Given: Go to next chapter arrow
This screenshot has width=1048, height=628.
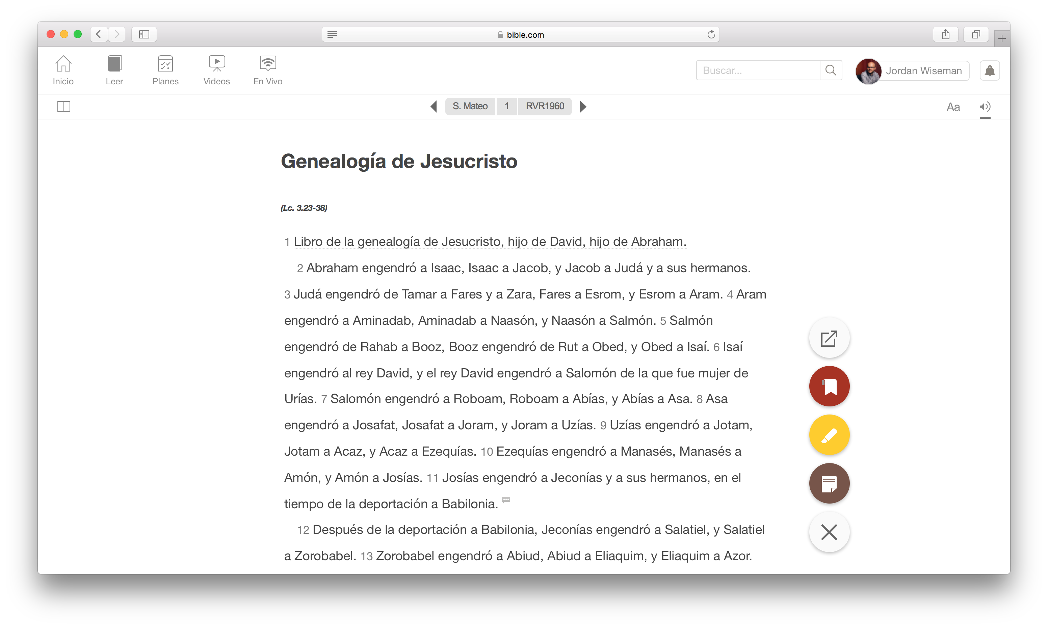Looking at the screenshot, I should pos(583,107).
